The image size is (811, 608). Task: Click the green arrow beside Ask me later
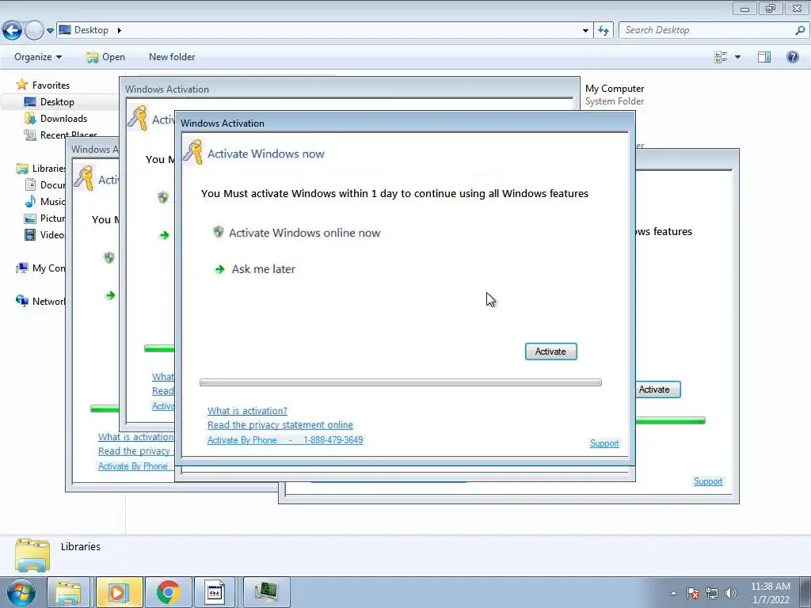pos(220,269)
